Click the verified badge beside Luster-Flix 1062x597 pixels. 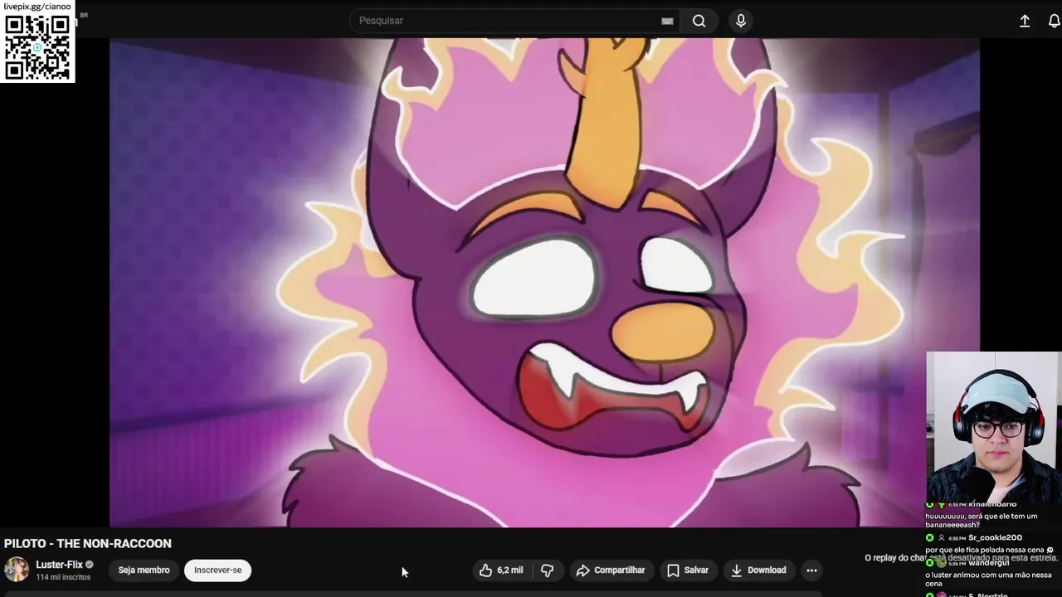90,565
